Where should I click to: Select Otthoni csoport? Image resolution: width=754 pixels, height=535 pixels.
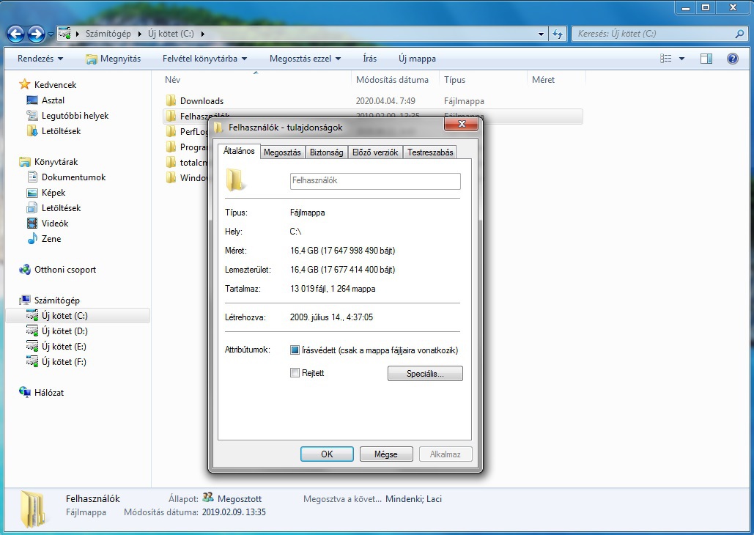click(65, 270)
